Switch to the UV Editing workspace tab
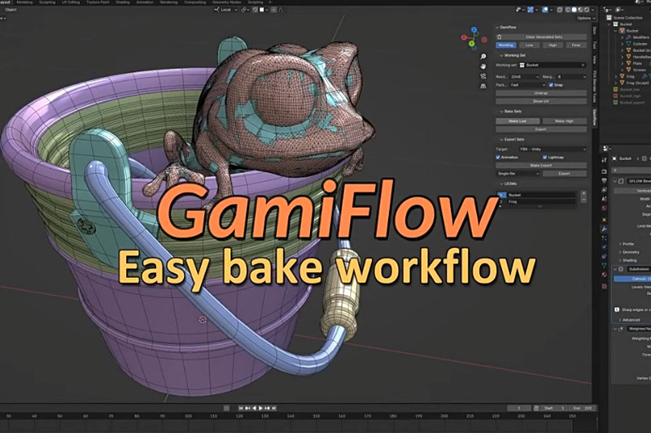651x433 pixels. coord(71,2)
